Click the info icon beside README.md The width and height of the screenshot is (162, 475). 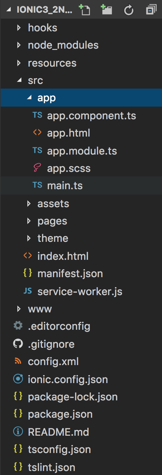coord(18,432)
